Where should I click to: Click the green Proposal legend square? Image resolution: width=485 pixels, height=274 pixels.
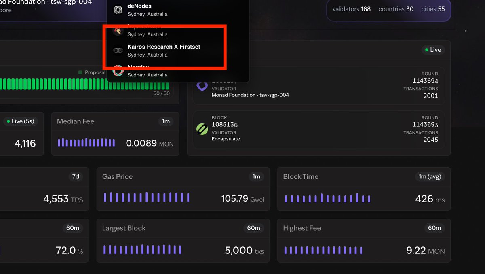click(80, 72)
